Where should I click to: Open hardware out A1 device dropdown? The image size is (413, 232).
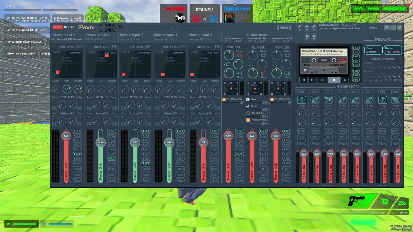[x=300, y=28]
